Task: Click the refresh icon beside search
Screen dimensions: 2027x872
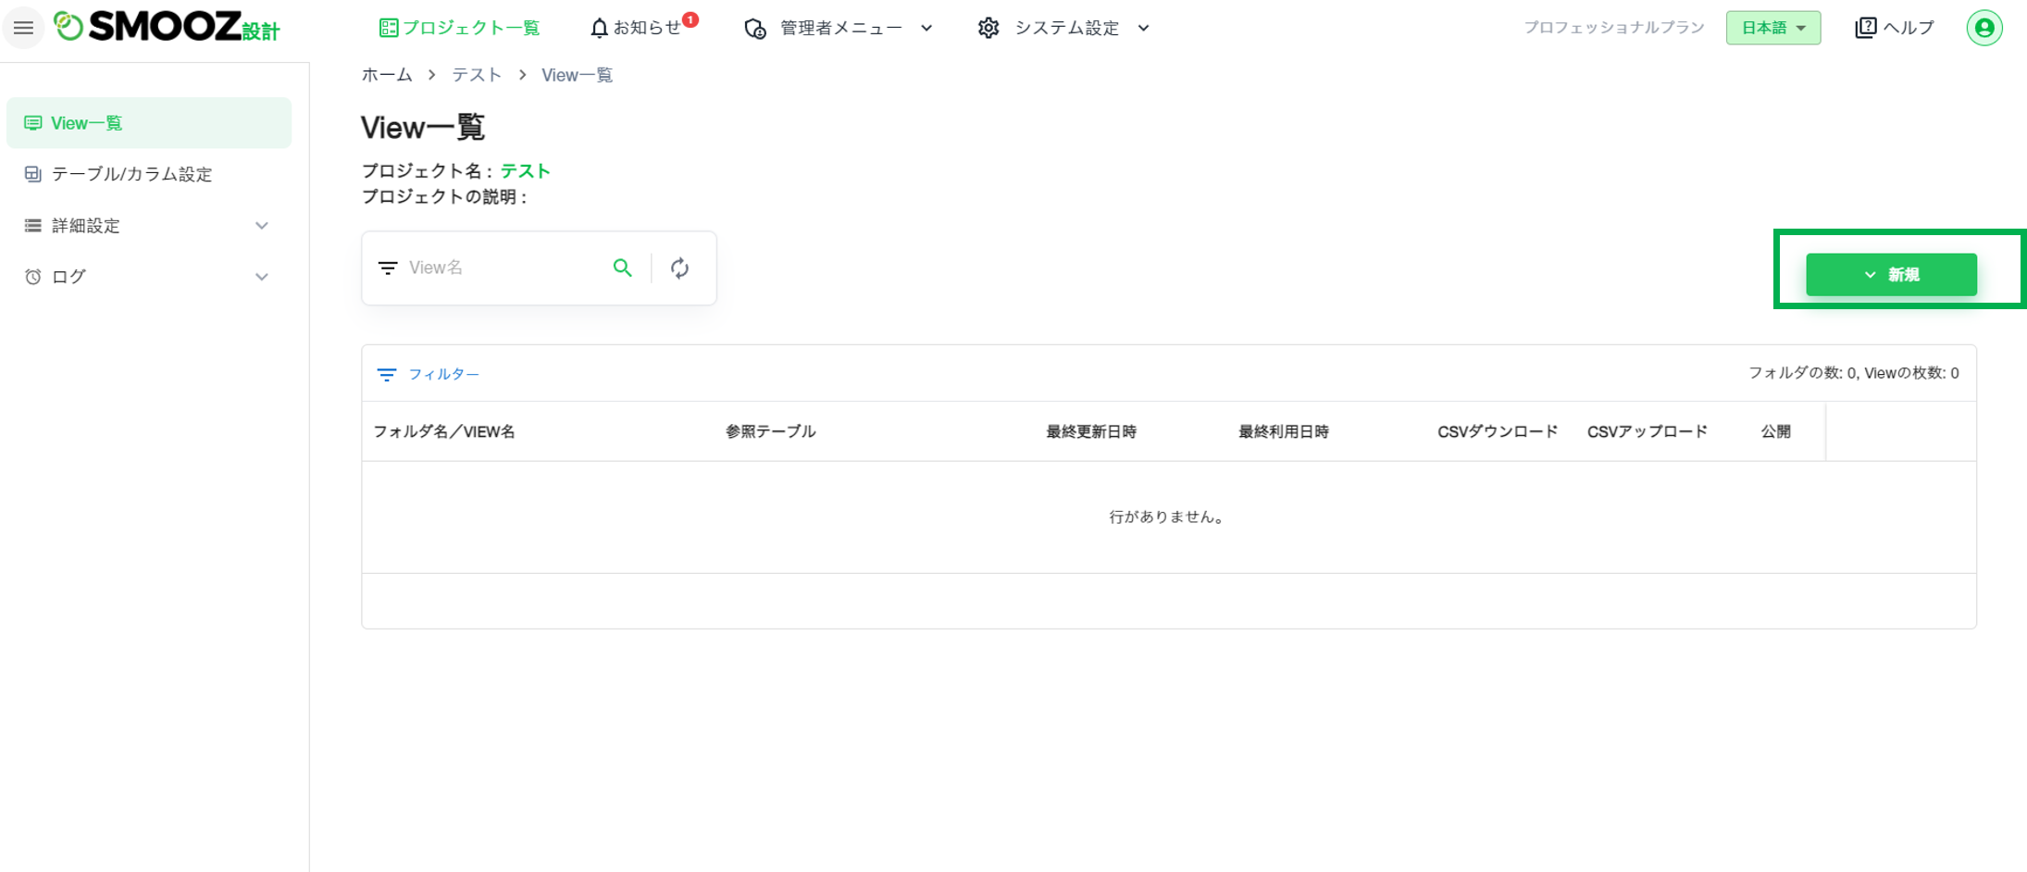Action: [x=680, y=268]
